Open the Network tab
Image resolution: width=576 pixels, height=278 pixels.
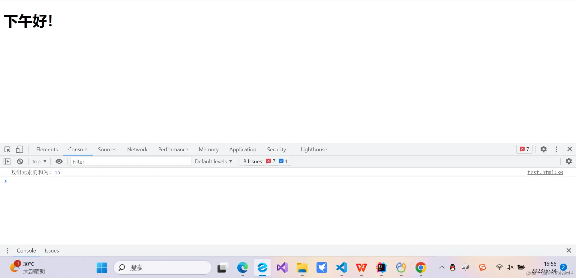[x=137, y=149]
